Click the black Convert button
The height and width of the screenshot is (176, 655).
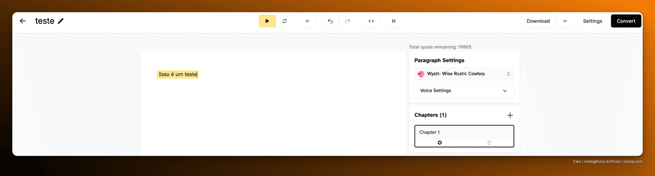click(626, 21)
